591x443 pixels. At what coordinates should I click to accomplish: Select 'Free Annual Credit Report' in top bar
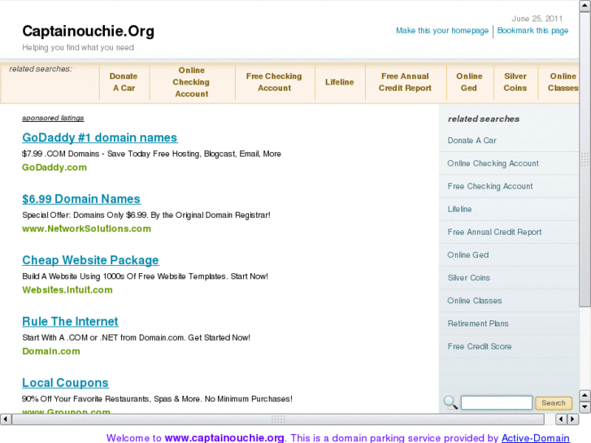[405, 82]
